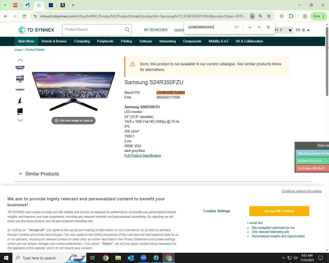The height and width of the screenshot is (263, 329).
Task: Click the main monitor product image
Action: [74, 91]
